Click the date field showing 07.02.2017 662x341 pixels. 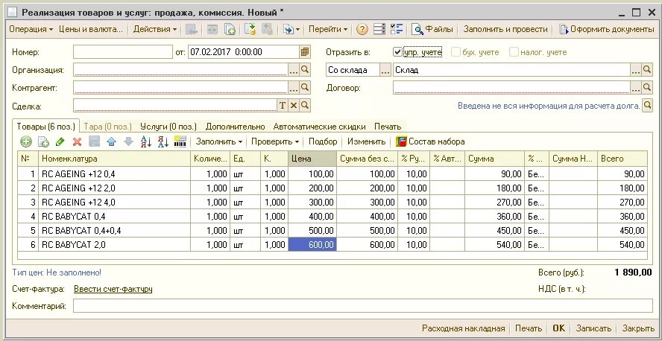(x=244, y=52)
